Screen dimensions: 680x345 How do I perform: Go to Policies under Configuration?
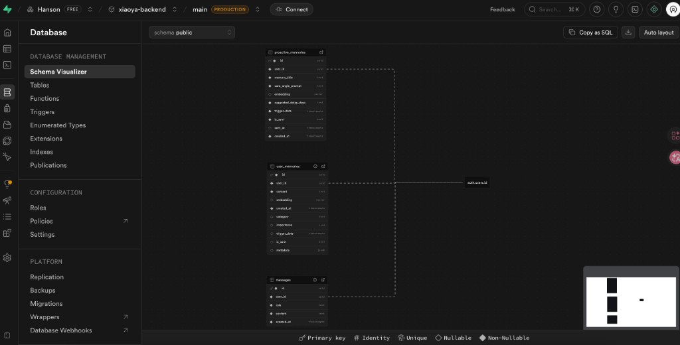41,221
